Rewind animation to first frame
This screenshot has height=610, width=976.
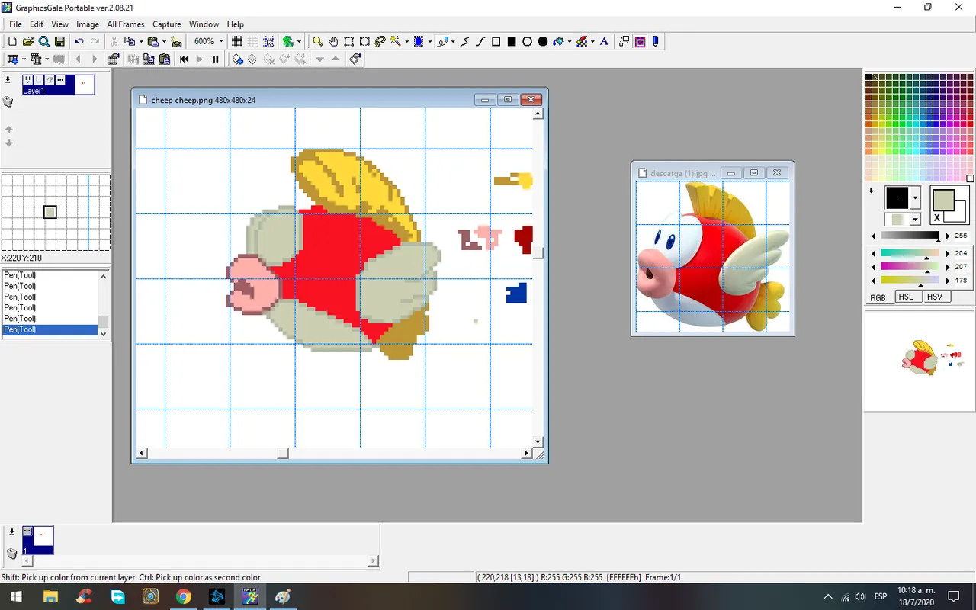pos(184,59)
